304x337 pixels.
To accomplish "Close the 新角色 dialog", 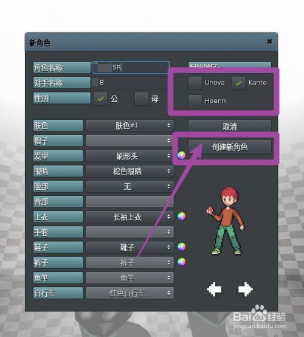I will pyautogui.click(x=269, y=41).
